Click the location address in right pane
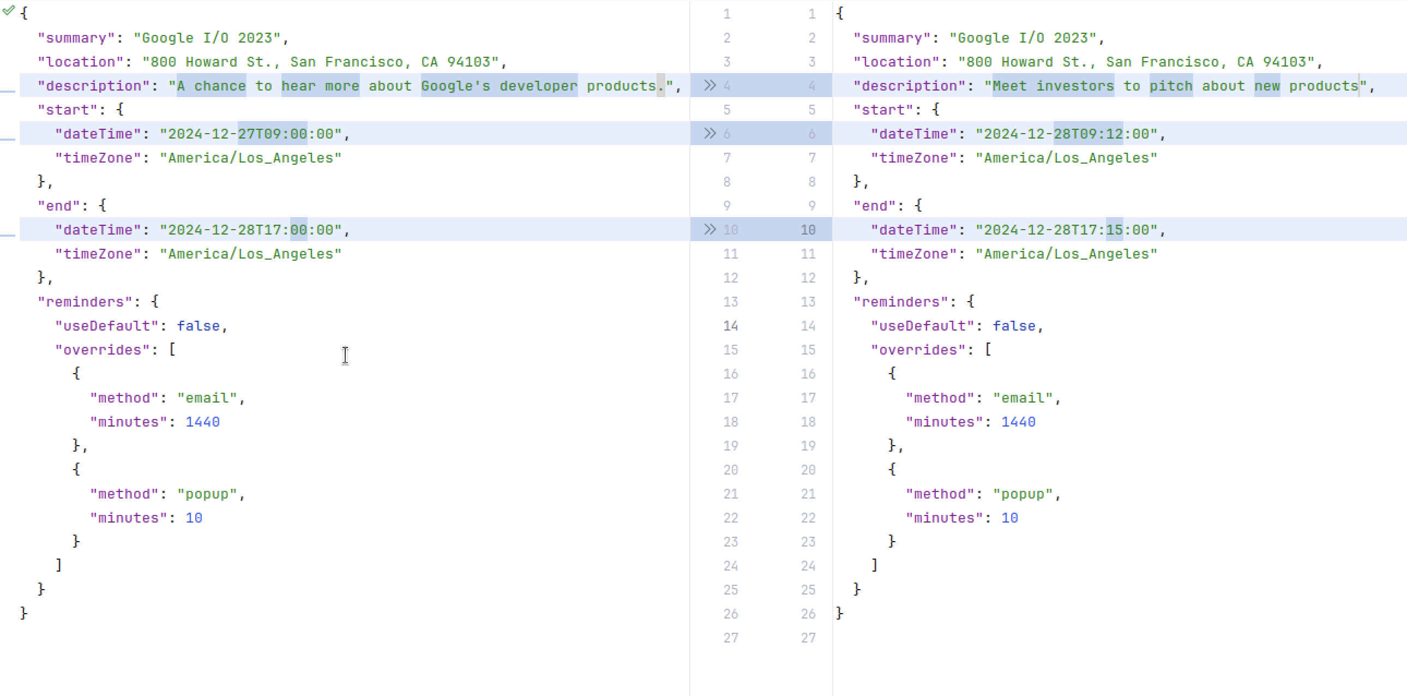 pyautogui.click(x=1136, y=62)
